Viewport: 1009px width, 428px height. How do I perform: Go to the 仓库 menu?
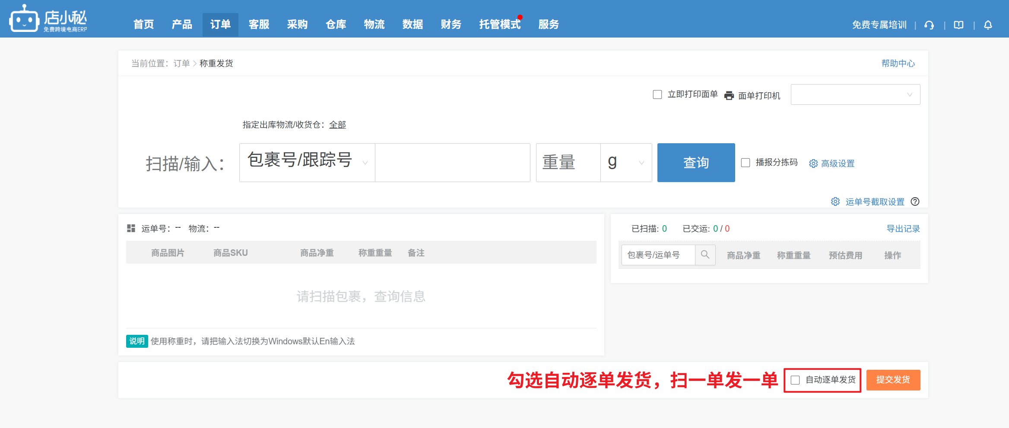(x=336, y=25)
